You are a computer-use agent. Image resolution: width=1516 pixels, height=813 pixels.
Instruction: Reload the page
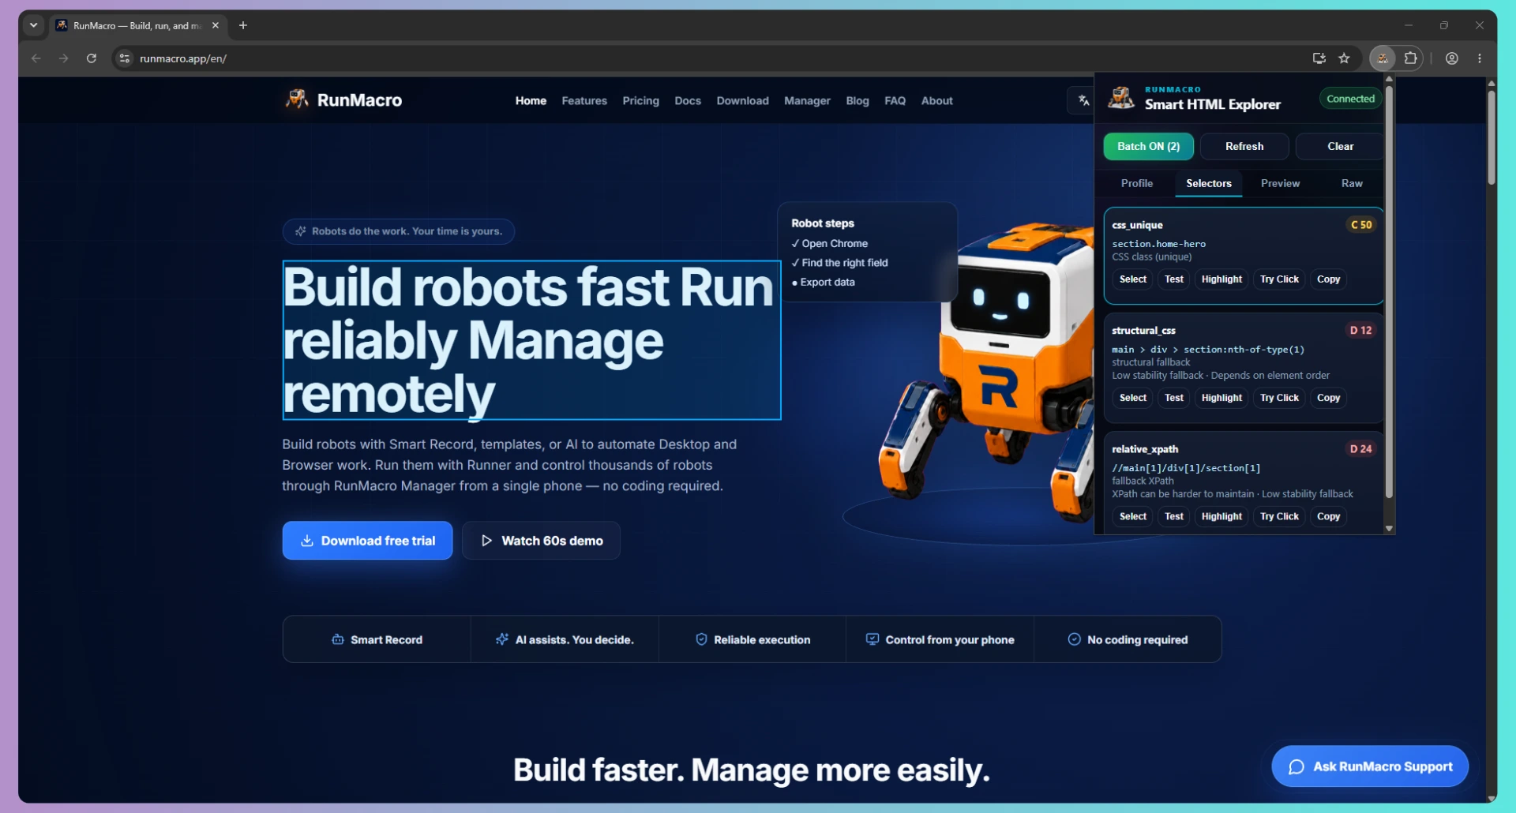[92, 58]
